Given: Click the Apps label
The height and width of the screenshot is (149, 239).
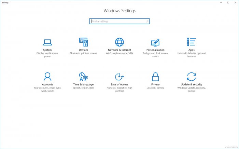Looking at the screenshot, I should point(192,50).
